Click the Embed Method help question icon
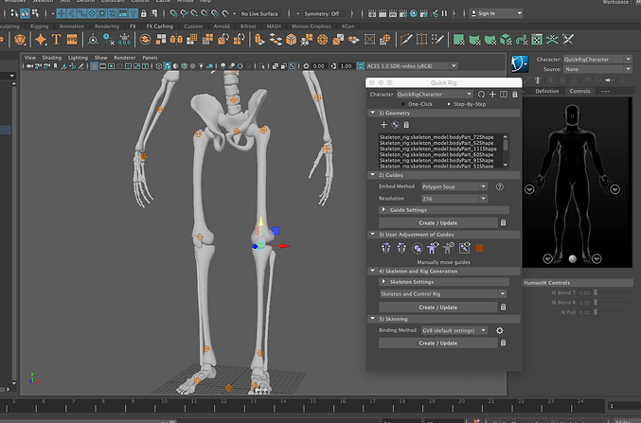Image resolution: width=641 pixels, height=423 pixels. [500, 186]
